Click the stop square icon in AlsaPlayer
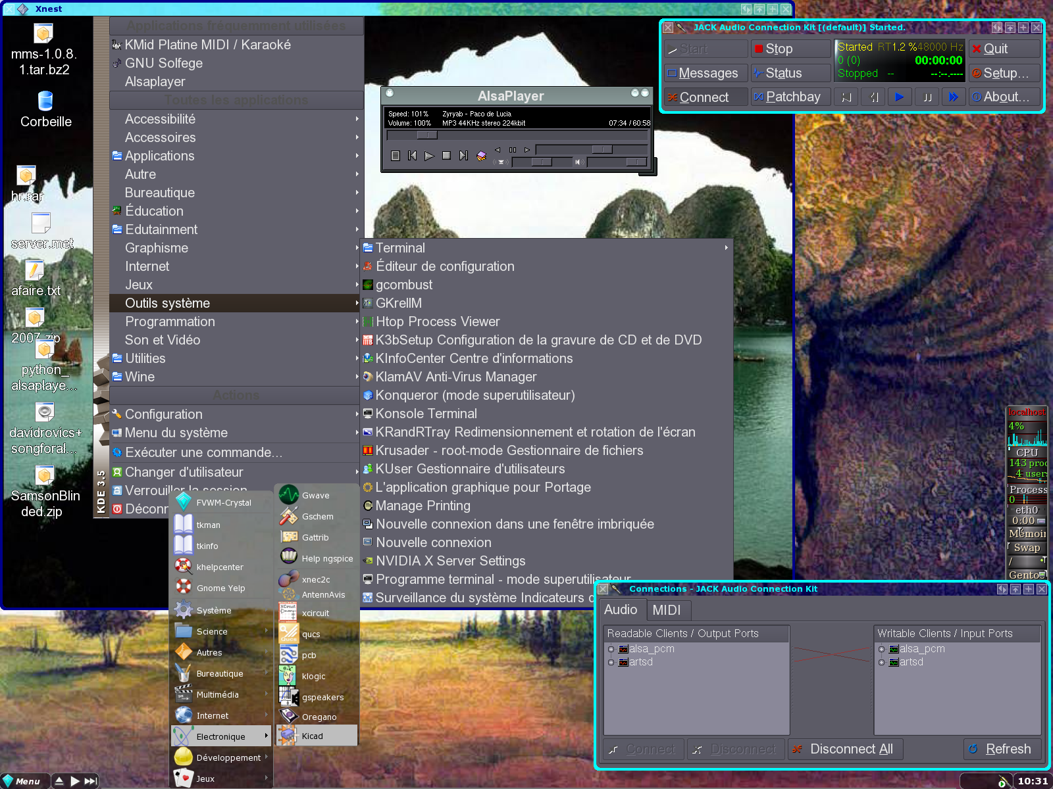This screenshot has width=1053, height=789. (x=446, y=156)
